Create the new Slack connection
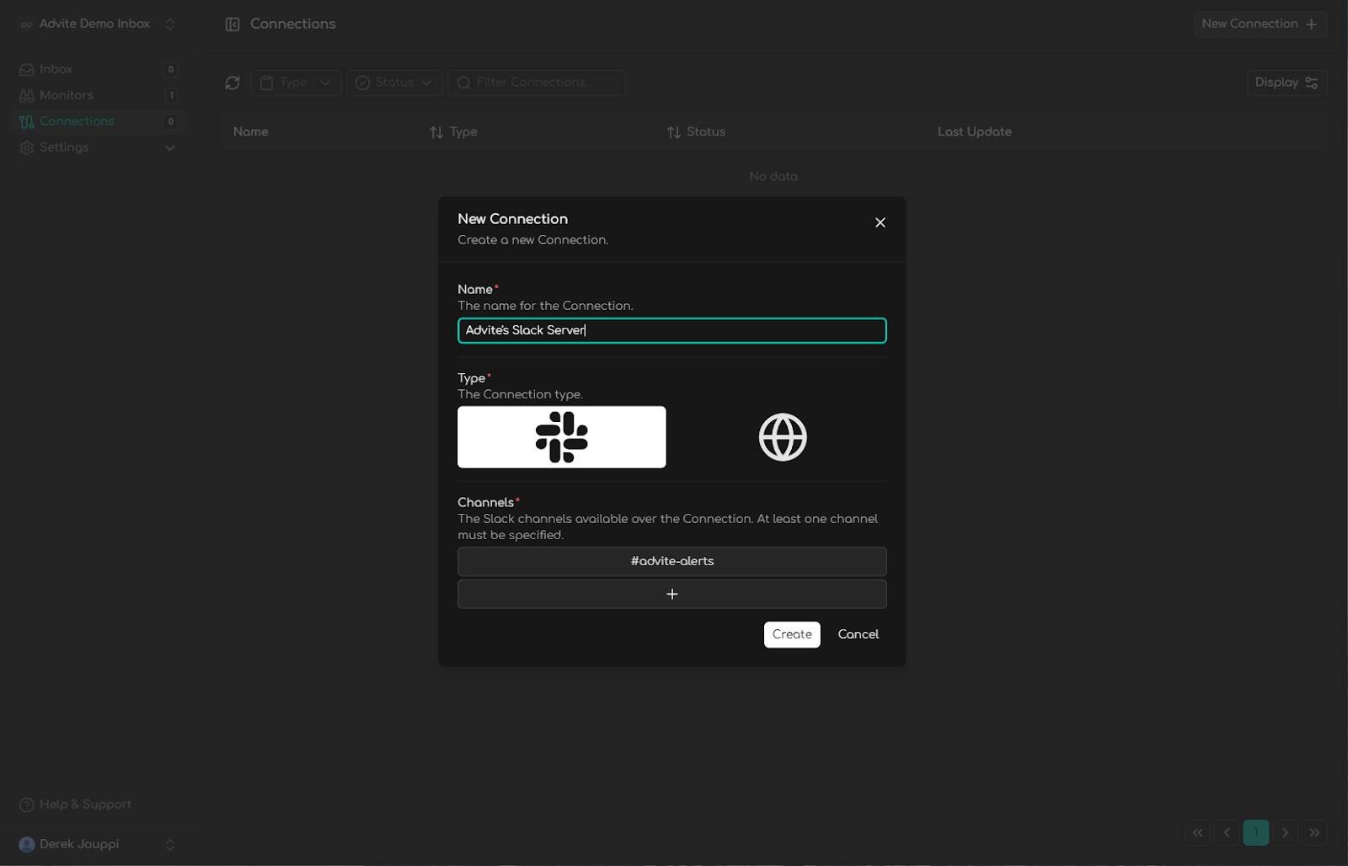Image resolution: width=1348 pixels, height=866 pixels. [x=791, y=634]
